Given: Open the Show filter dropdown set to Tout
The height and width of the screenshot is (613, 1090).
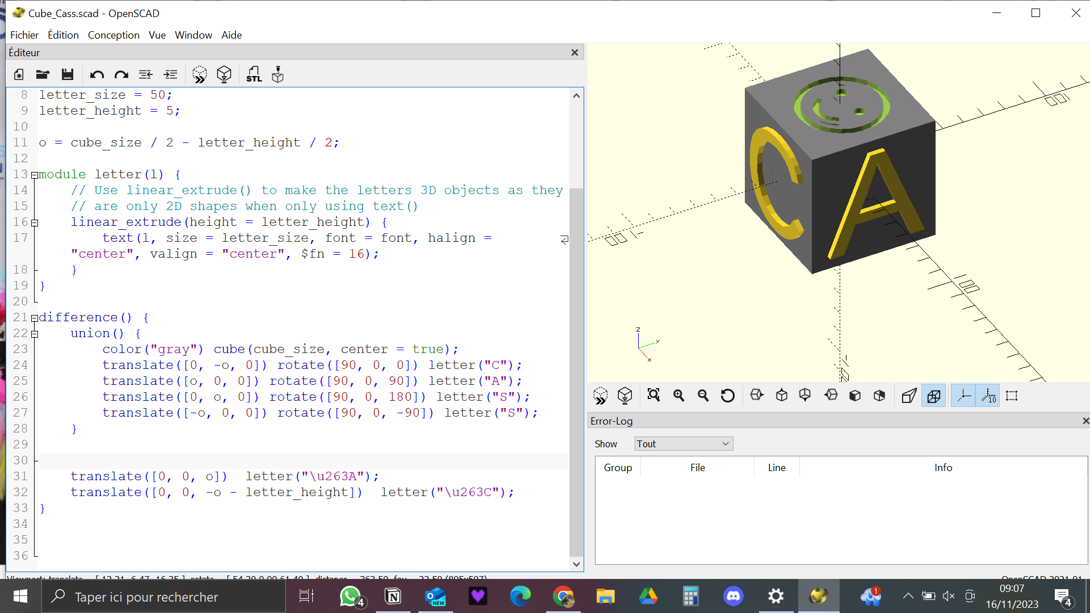Looking at the screenshot, I should point(684,444).
